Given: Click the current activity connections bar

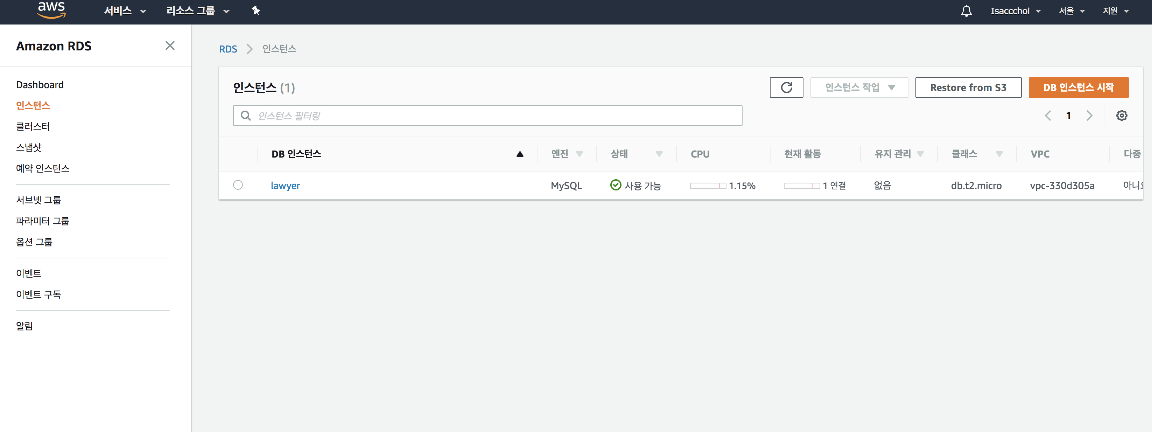Looking at the screenshot, I should (802, 186).
